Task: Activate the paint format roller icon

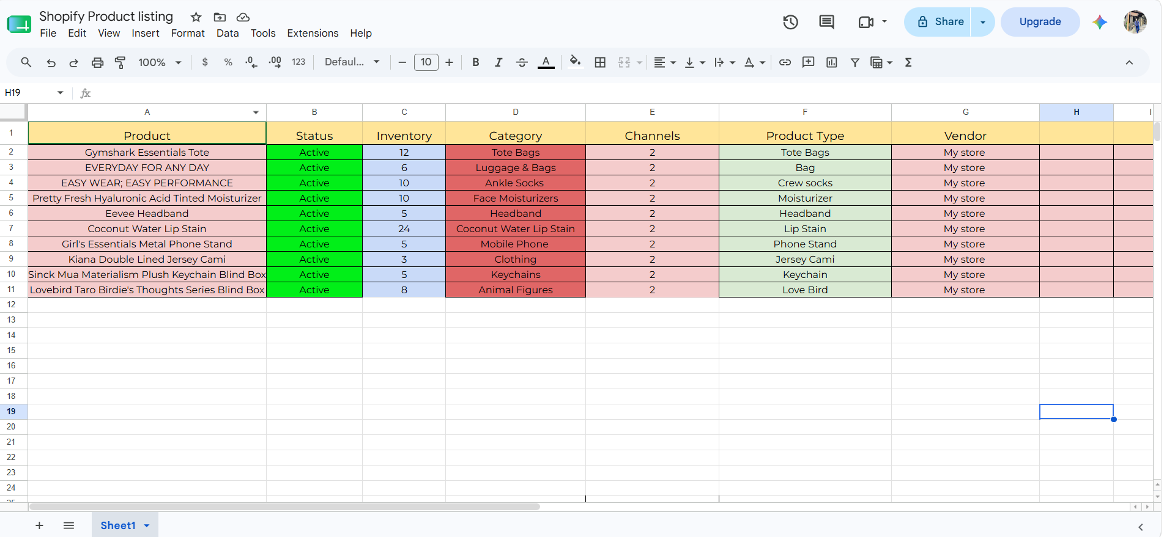Action: click(120, 62)
